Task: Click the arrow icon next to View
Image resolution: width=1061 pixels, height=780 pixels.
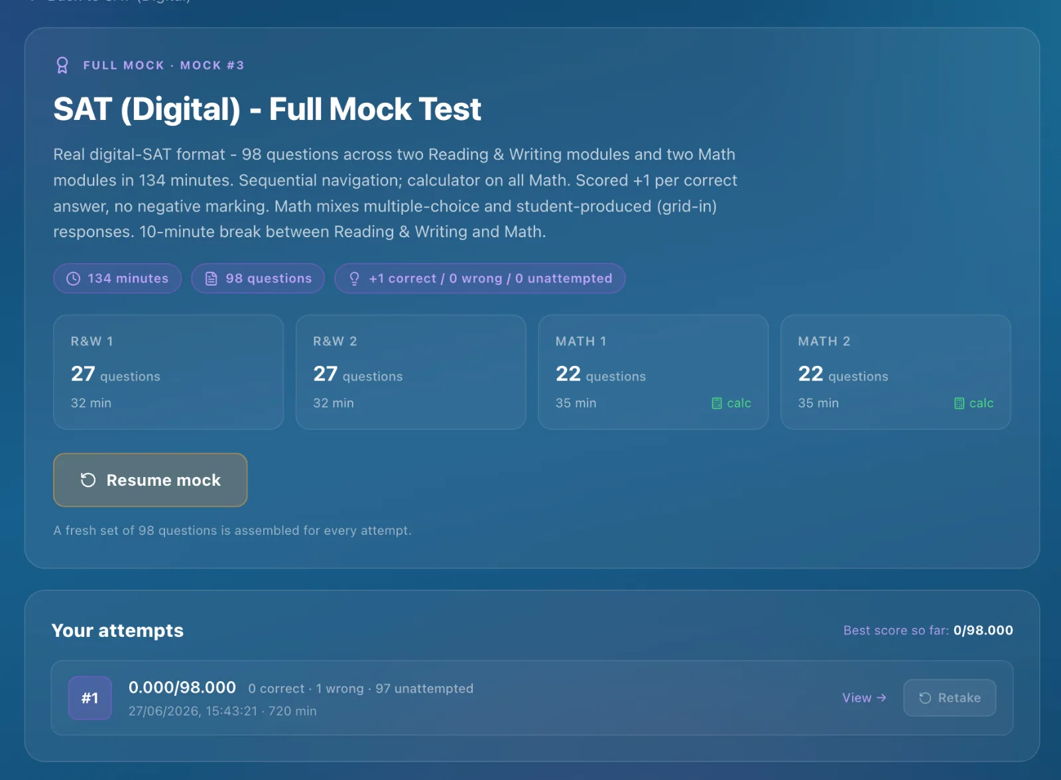Action: (x=881, y=698)
